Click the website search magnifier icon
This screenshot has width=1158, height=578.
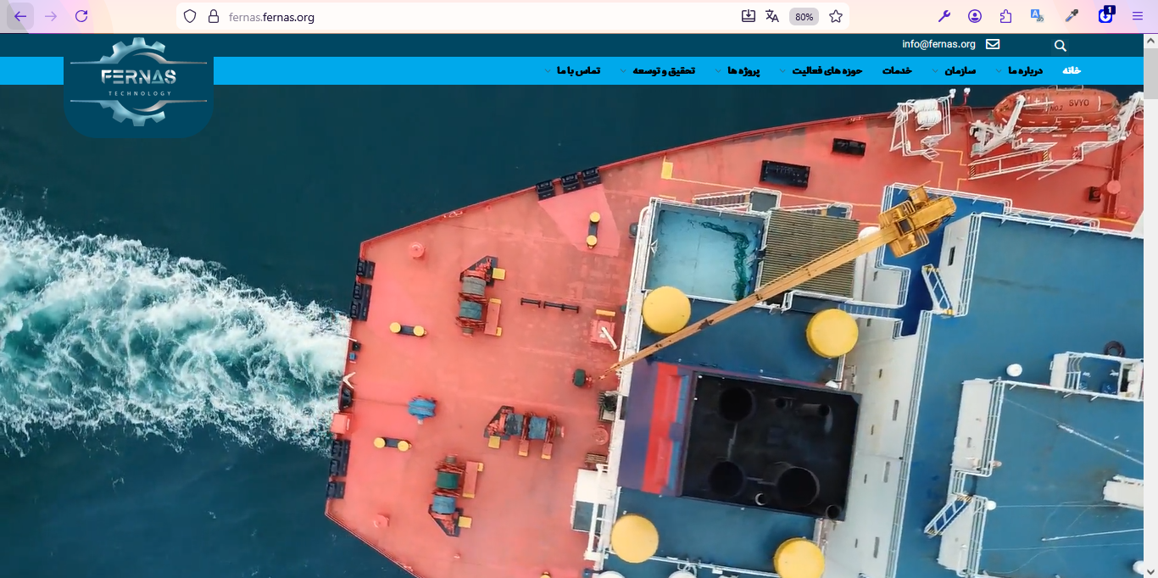coord(1060,46)
